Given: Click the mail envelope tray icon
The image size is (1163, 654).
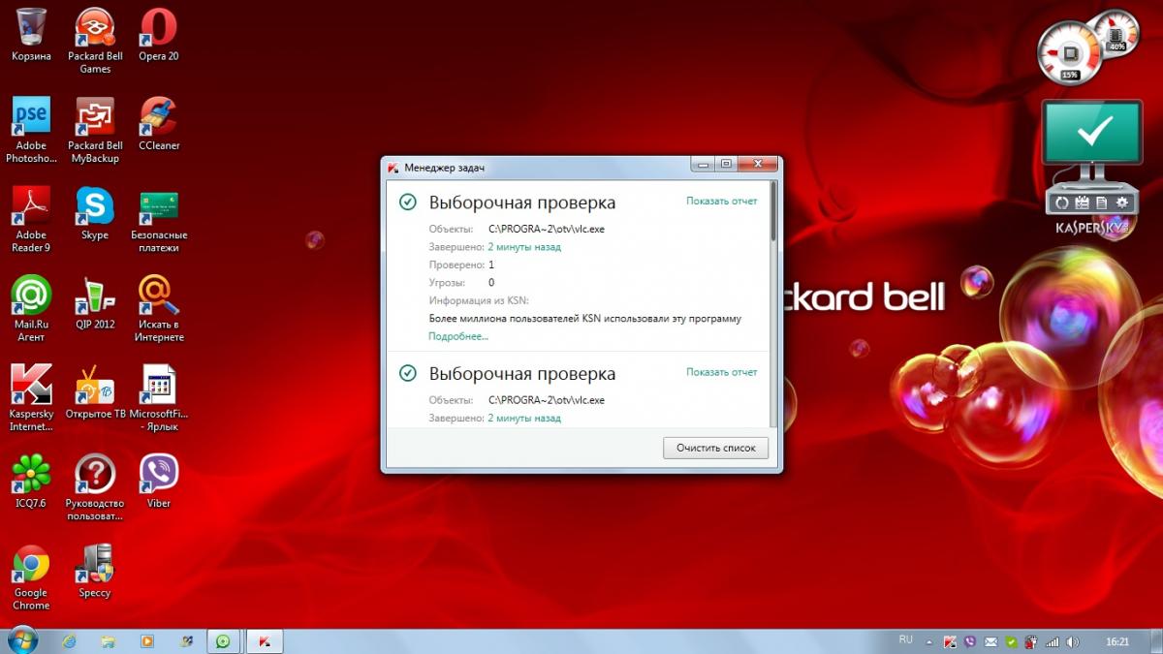Looking at the screenshot, I should pos(990,641).
